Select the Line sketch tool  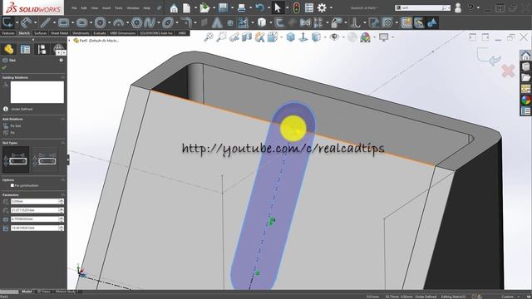45,23
